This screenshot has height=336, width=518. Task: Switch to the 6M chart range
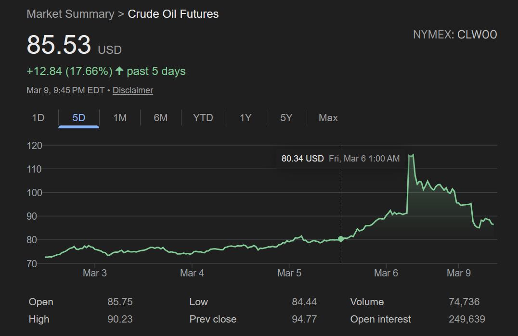[x=161, y=118]
